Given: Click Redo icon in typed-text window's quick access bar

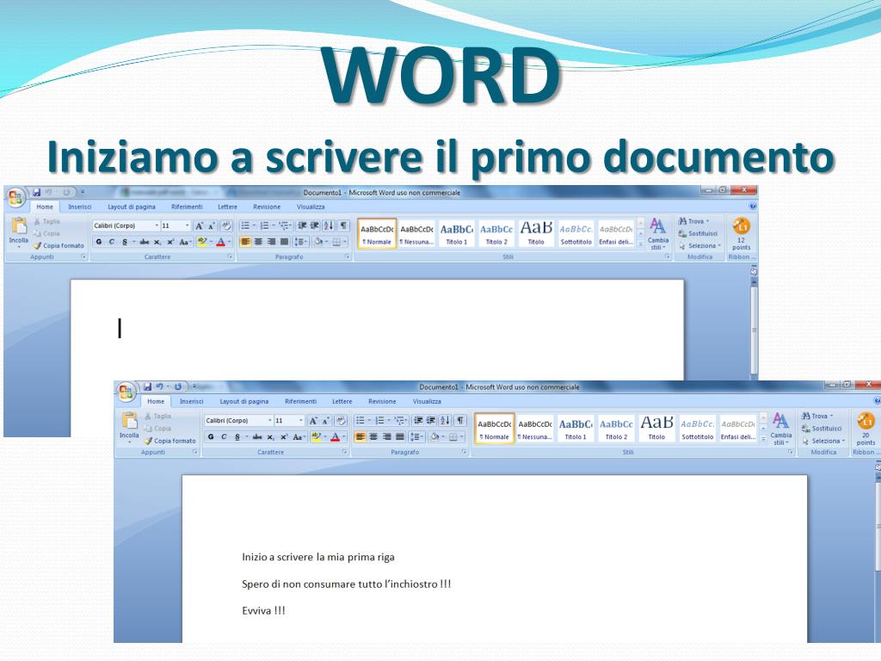Looking at the screenshot, I should (177, 386).
